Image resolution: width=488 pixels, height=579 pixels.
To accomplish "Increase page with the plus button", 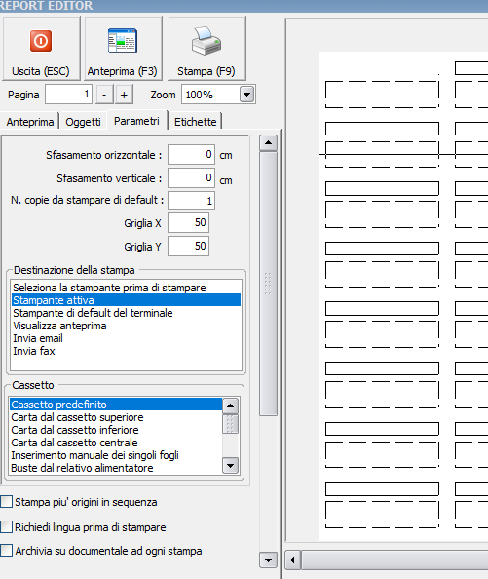I will coord(124,95).
